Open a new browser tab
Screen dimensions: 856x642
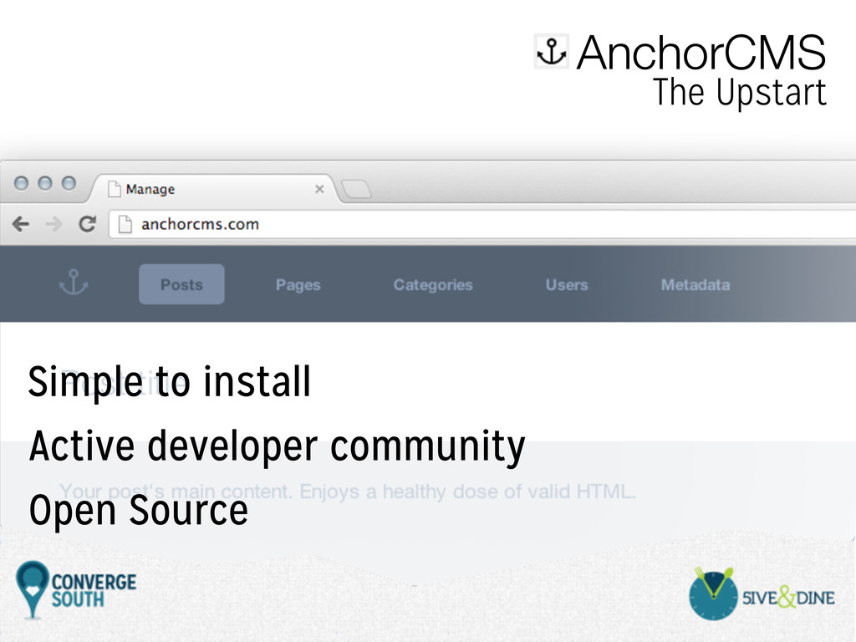(356, 190)
